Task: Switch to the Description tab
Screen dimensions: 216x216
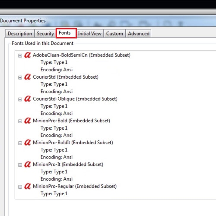Action: pyautogui.click(x=20, y=34)
